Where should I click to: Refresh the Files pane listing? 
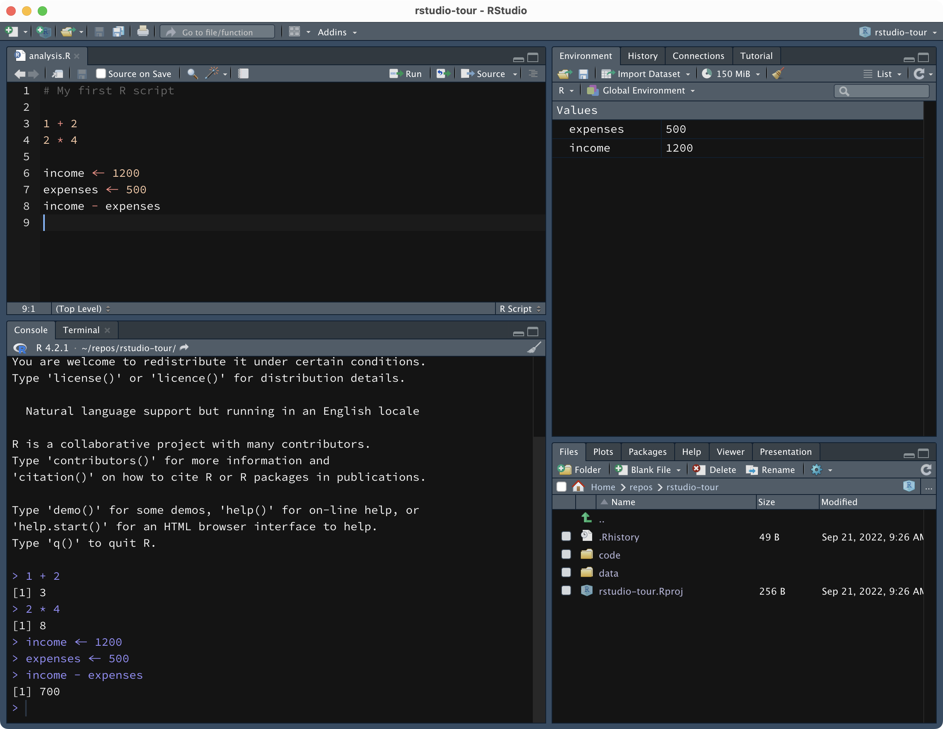tap(926, 470)
